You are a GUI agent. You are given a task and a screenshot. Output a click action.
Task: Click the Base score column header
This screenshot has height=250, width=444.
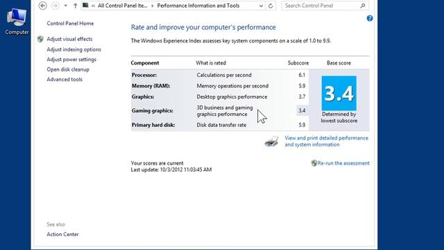pos(339,63)
